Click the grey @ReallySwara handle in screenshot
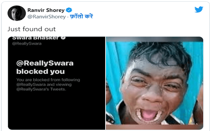210x131 pixels. pyautogui.click(x=27, y=43)
